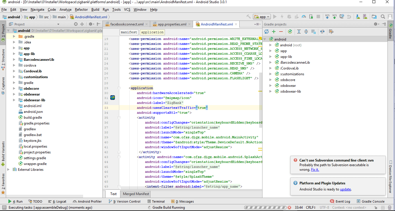Click the Execute Gradle Task icon

coord(290,32)
